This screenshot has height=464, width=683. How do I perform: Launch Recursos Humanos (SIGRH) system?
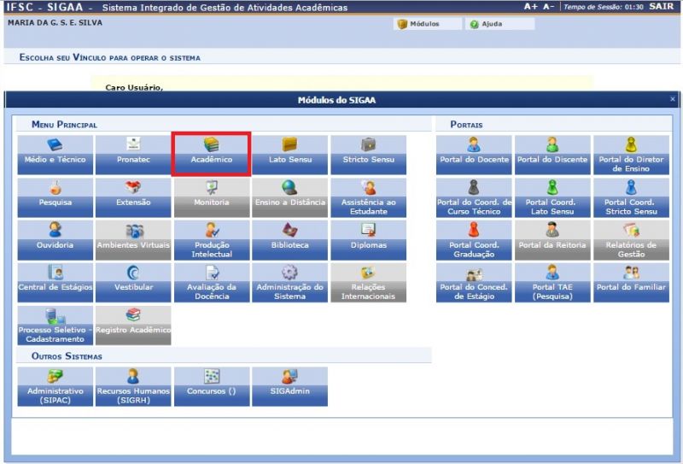[x=132, y=386]
